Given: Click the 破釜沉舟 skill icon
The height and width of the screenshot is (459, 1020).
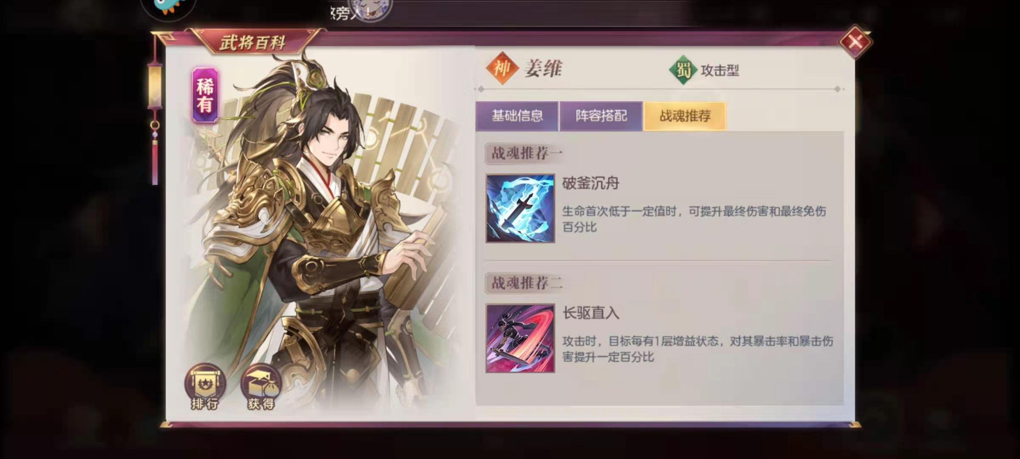Looking at the screenshot, I should point(520,208).
